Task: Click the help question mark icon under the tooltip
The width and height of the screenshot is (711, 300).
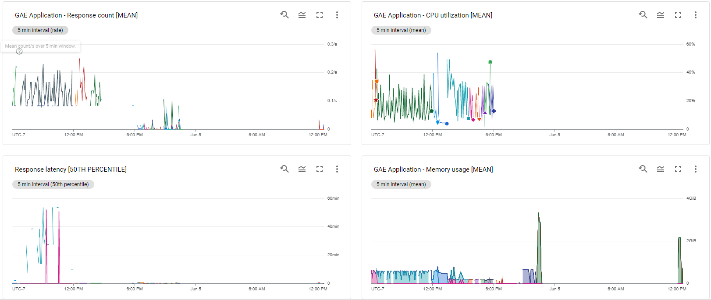Action: (x=19, y=51)
